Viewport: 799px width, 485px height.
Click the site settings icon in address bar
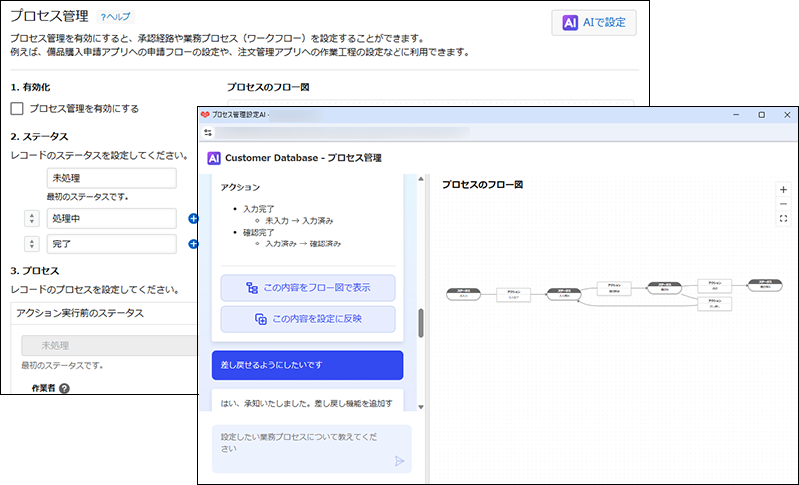(208, 133)
